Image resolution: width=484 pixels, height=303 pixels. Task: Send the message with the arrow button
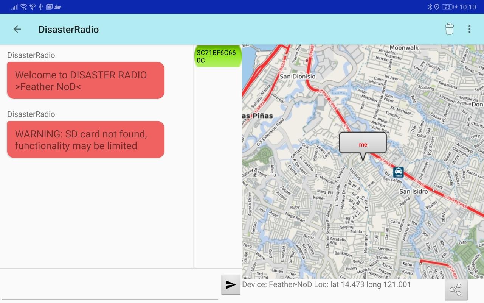coord(231,285)
